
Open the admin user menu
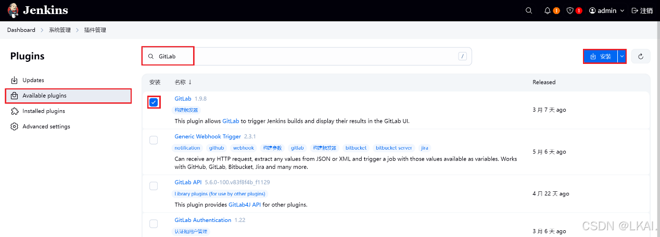pyautogui.click(x=606, y=10)
